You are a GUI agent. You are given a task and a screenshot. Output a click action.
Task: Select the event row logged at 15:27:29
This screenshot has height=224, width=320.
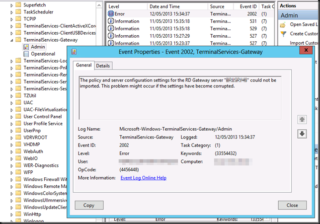pyautogui.click(x=191, y=36)
